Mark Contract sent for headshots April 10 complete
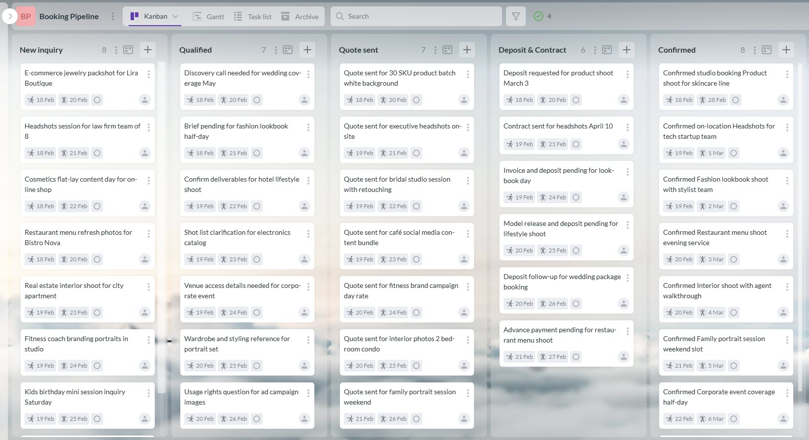The image size is (809, 440). [x=576, y=144]
